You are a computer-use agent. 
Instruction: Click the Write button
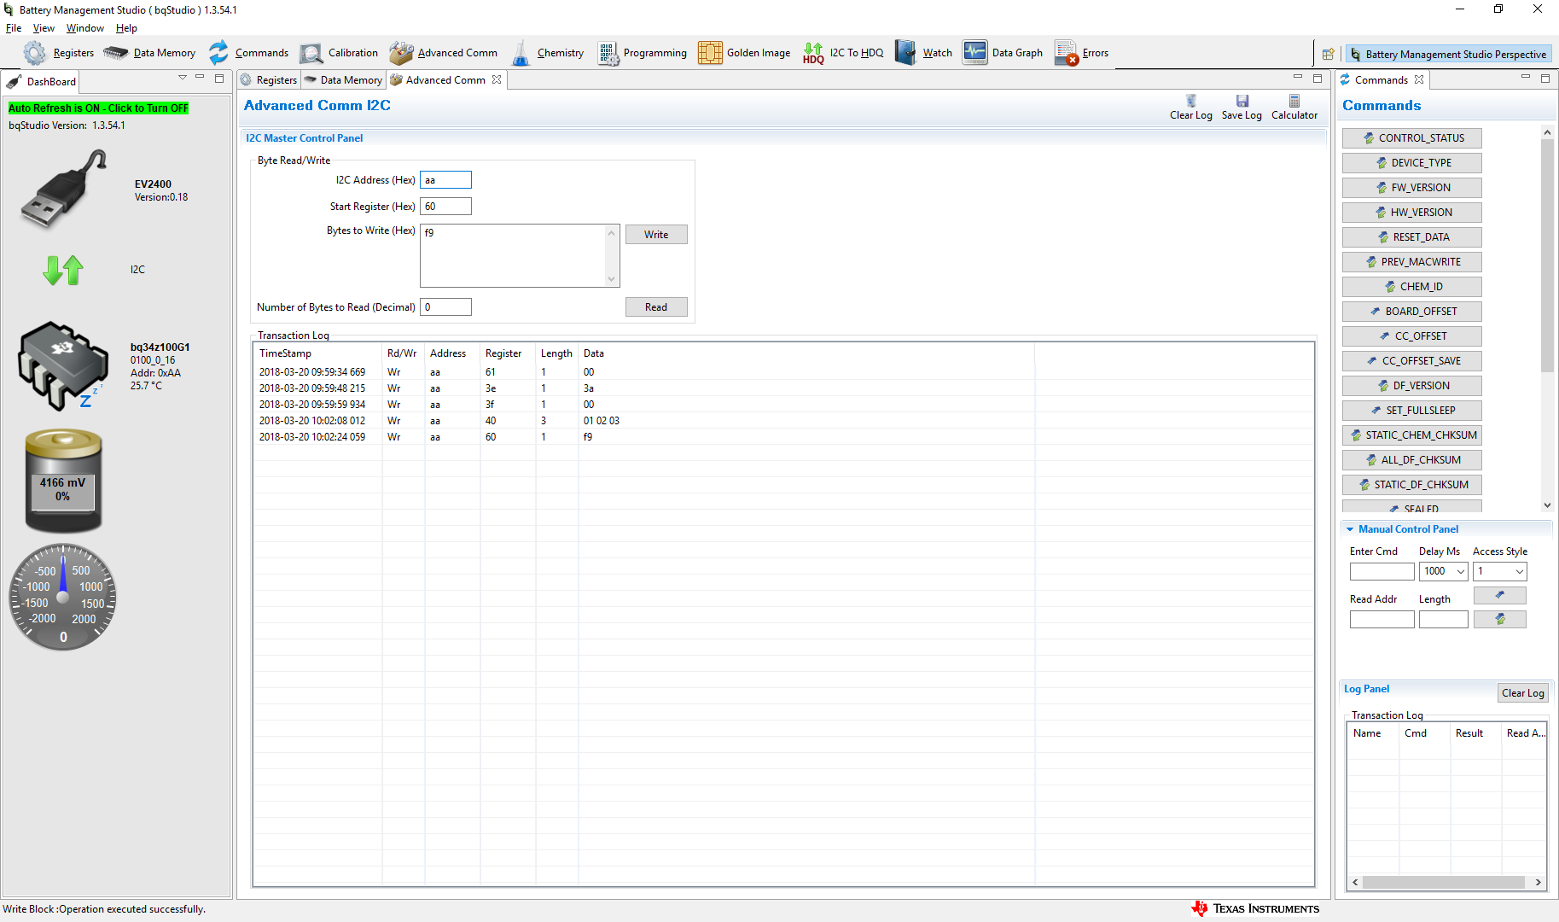click(x=656, y=235)
